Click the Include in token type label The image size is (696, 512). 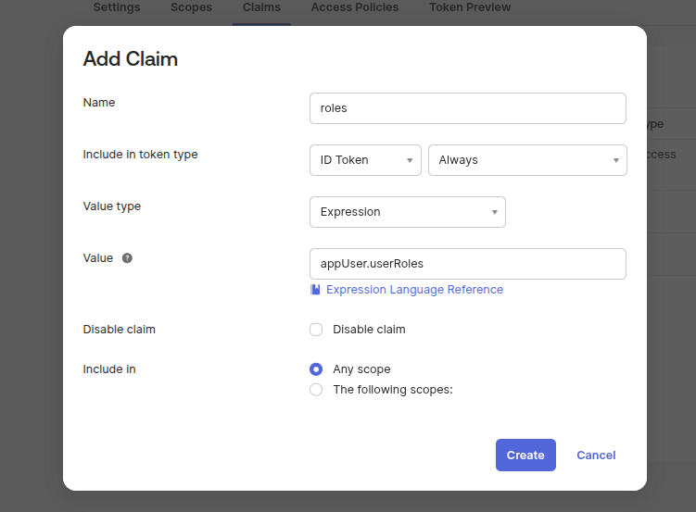pos(140,155)
